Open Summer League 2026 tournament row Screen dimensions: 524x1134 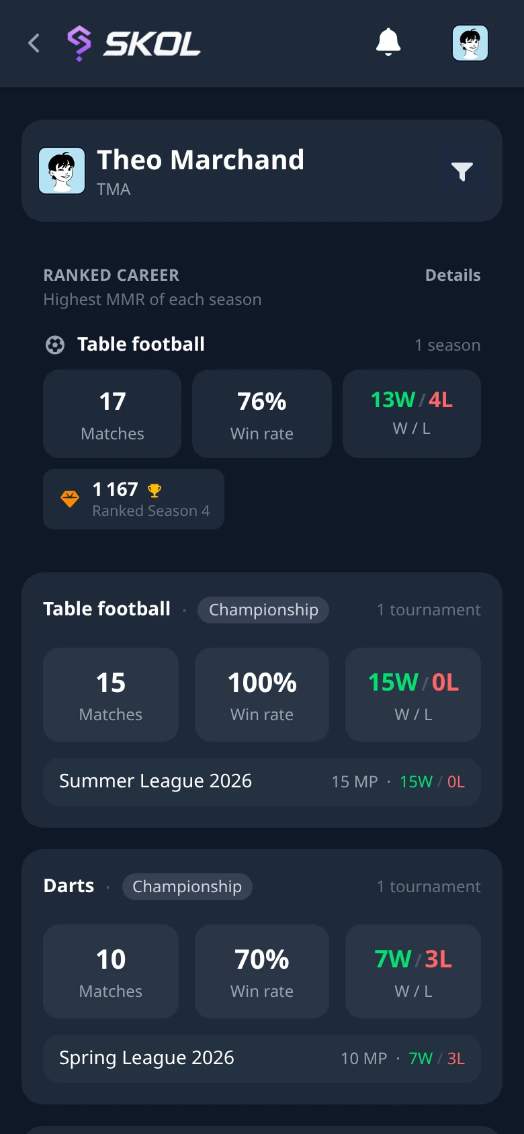262,782
